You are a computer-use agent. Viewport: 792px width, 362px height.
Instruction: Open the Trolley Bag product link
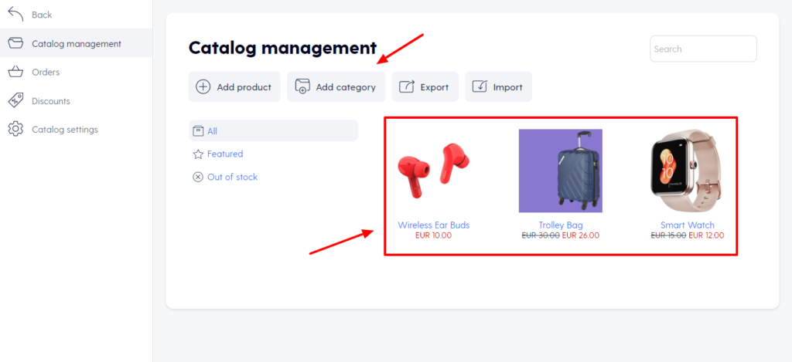pos(560,225)
